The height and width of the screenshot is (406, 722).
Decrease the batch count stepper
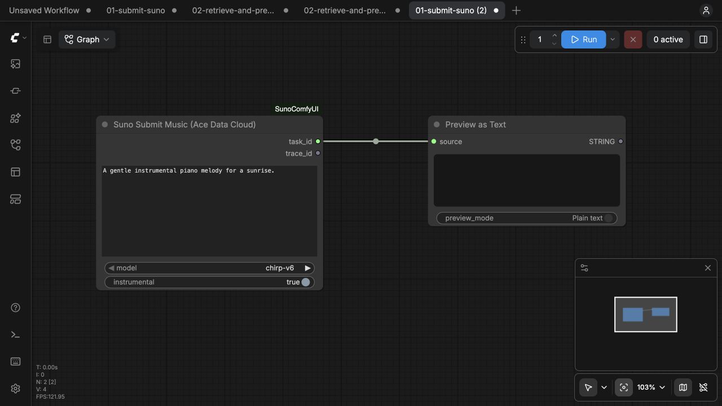(x=554, y=43)
